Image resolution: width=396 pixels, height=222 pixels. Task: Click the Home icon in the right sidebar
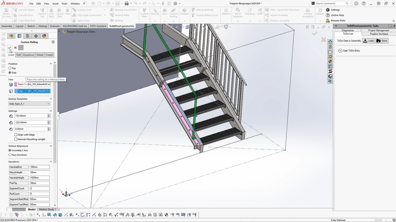point(330,41)
